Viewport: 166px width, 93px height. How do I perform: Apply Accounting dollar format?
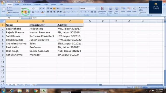[81, 12]
